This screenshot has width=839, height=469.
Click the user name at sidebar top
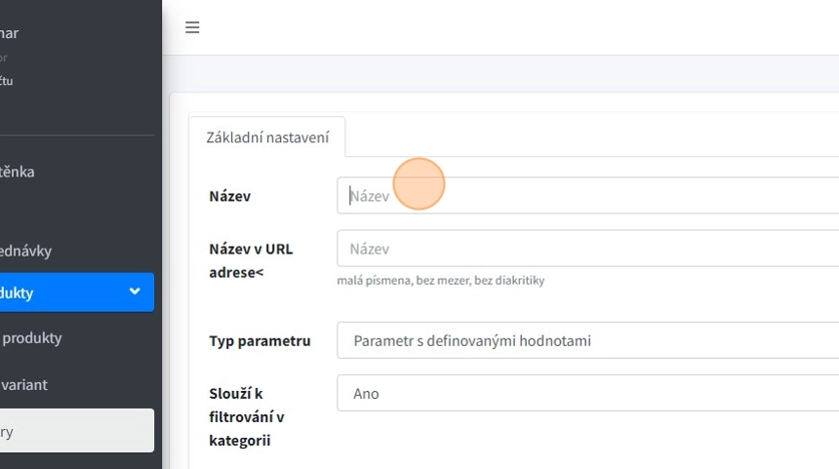click(x=10, y=33)
